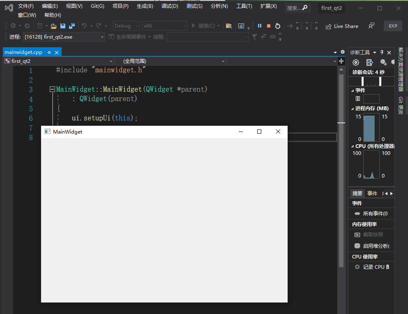This screenshot has height=314, width=408.
Task: Pin the mainwidget.cpp tab
Action: coord(49,52)
